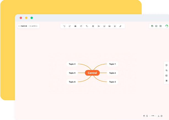Select the Topic 1 node

click(112, 64)
